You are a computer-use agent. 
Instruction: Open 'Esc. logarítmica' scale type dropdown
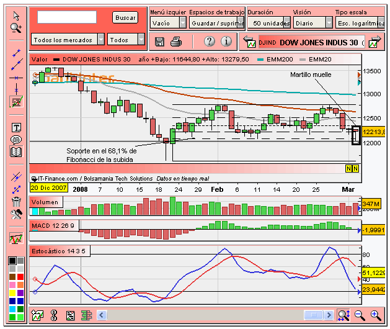pos(360,23)
